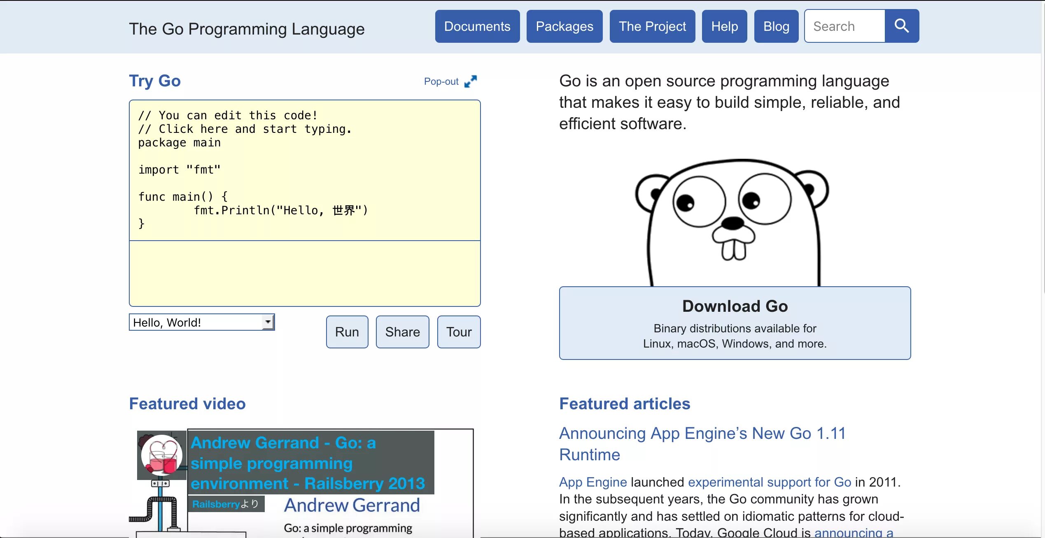Go to the Blog page
1045x538 pixels.
(776, 26)
